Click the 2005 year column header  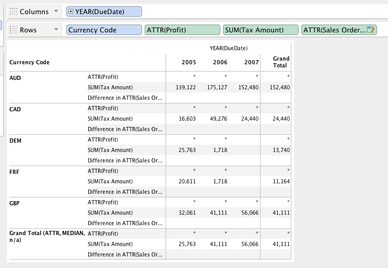tap(189, 62)
